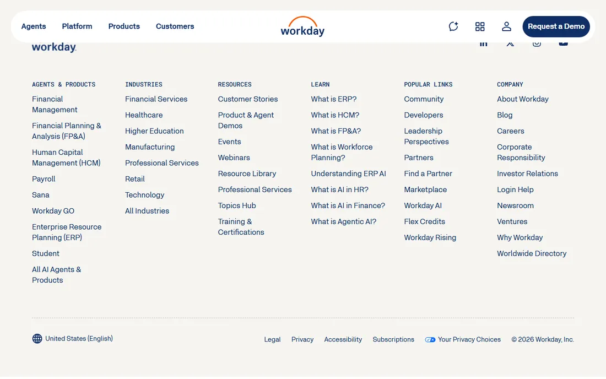Open Webinars link
The image size is (606, 379).
(234, 158)
